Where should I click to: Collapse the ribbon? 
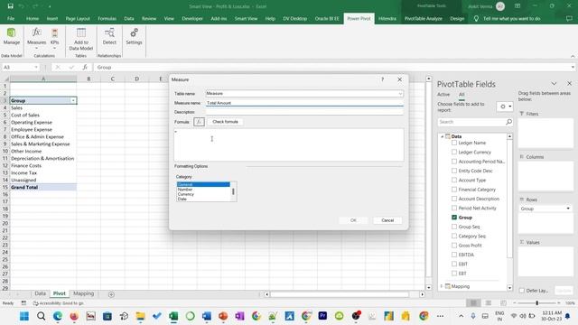point(573,56)
